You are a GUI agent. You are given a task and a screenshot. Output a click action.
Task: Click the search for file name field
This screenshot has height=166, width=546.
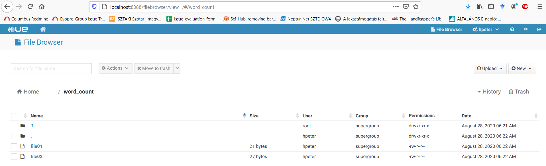click(x=51, y=69)
